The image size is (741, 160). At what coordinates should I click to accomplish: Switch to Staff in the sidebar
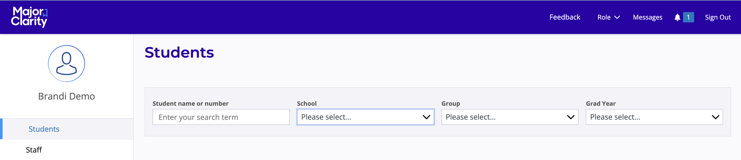click(34, 150)
